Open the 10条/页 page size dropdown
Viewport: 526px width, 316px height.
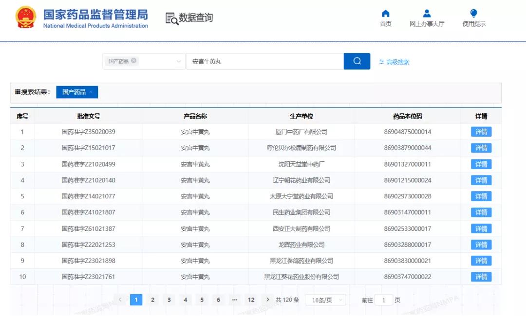click(325, 300)
